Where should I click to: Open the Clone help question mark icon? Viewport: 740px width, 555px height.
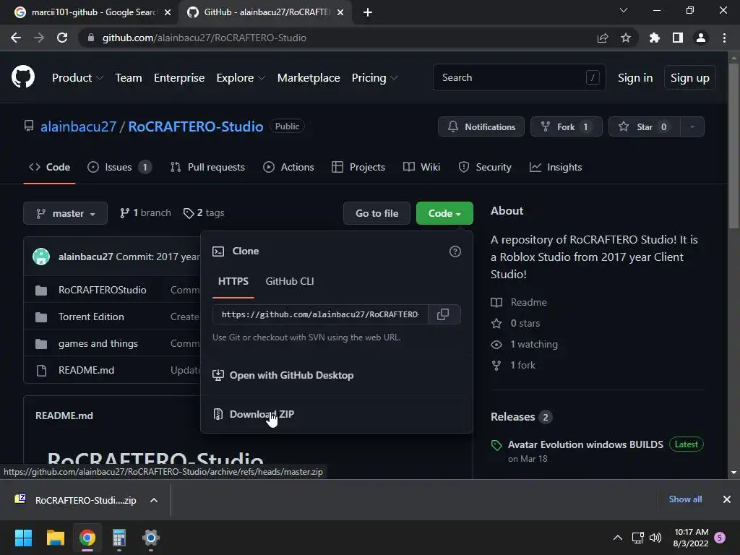(x=455, y=251)
